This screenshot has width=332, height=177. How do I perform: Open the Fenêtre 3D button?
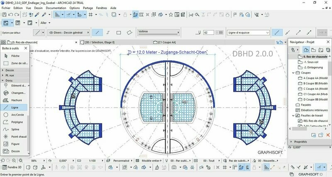point(12,167)
